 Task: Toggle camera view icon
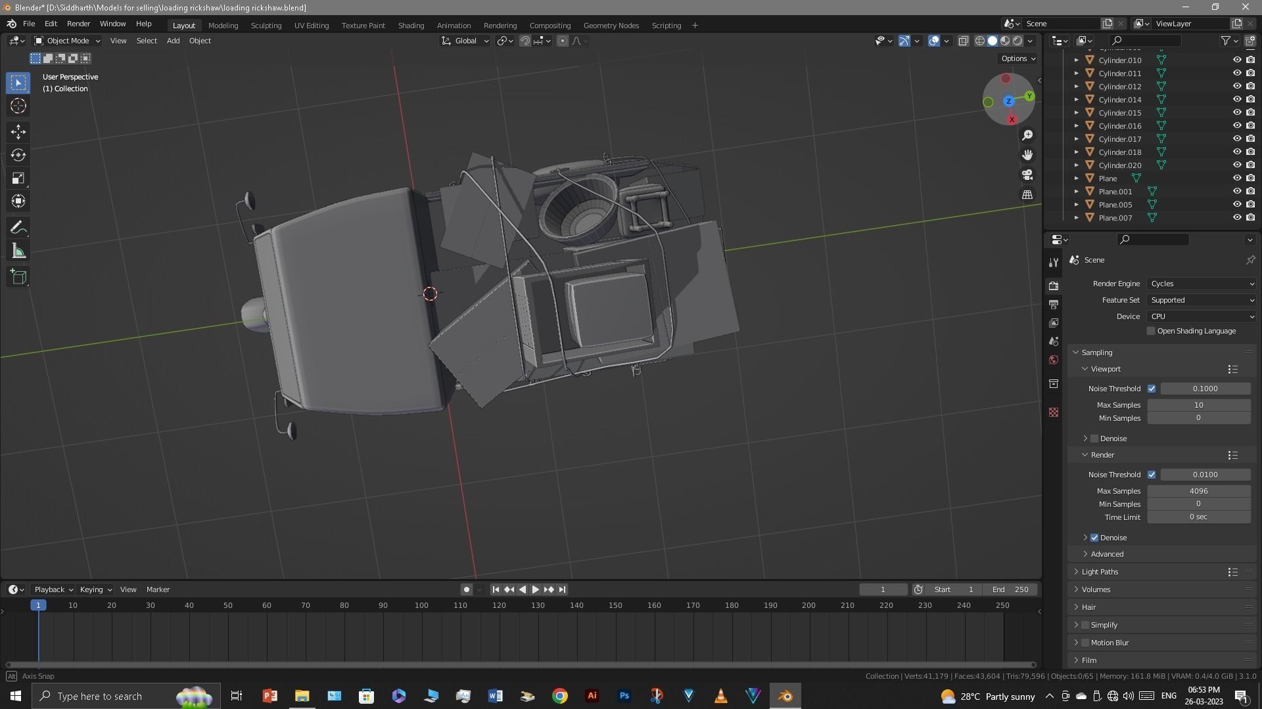tap(1027, 175)
